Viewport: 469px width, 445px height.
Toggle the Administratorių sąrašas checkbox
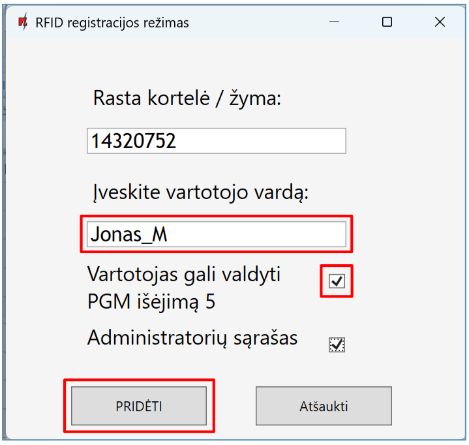(337, 345)
